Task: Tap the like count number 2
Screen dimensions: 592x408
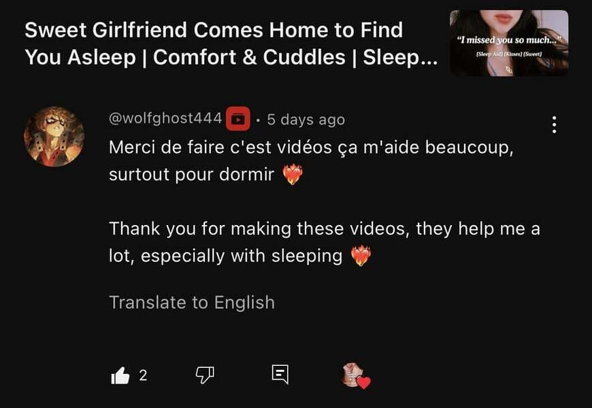Action: pyautogui.click(x=143, y=375)
